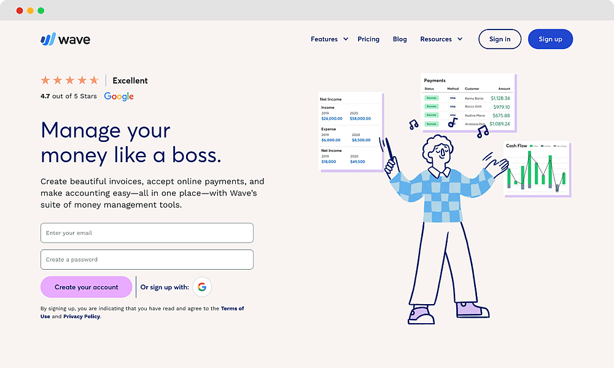Expand the Resources dropdown chevron
The image size is (614, 368).
(460, 39)
